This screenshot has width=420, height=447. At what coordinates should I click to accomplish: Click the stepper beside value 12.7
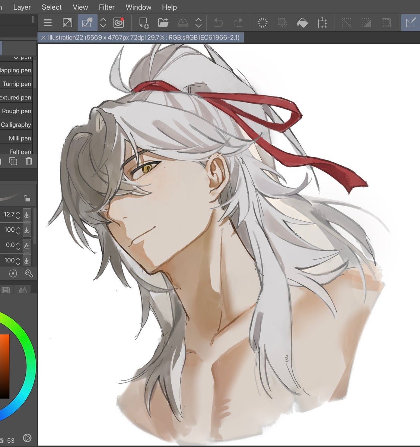(x=18, y=215)
